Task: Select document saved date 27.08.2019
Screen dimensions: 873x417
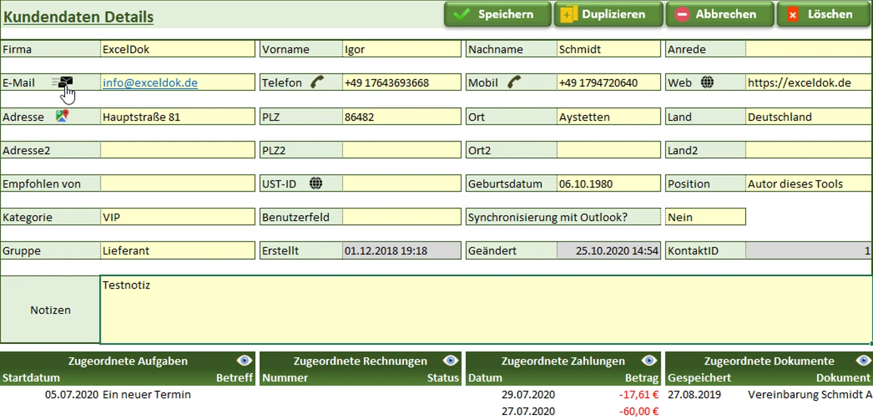Action: click(694, 395)
